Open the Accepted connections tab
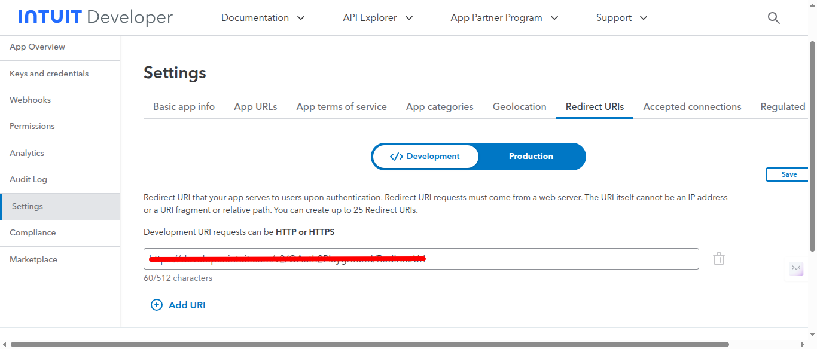Screen dimensions: 817x349 click(x=692, y=107)
